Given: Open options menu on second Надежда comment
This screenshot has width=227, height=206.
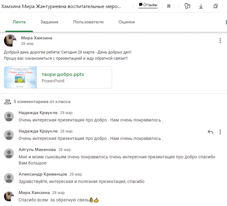Looking at the screenshot, I should point(220,132).
